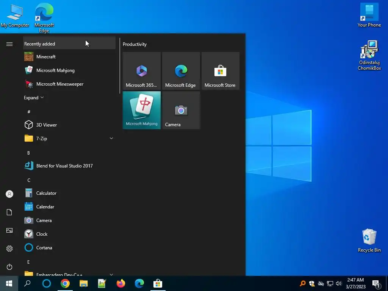Open the Camera tile

point(181,110)
